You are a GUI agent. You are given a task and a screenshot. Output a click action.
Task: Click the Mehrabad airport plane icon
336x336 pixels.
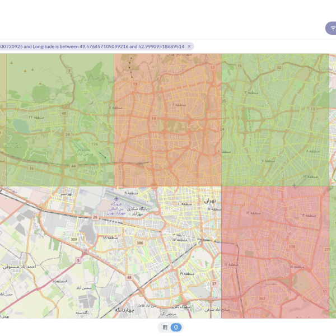click(115, 199)
